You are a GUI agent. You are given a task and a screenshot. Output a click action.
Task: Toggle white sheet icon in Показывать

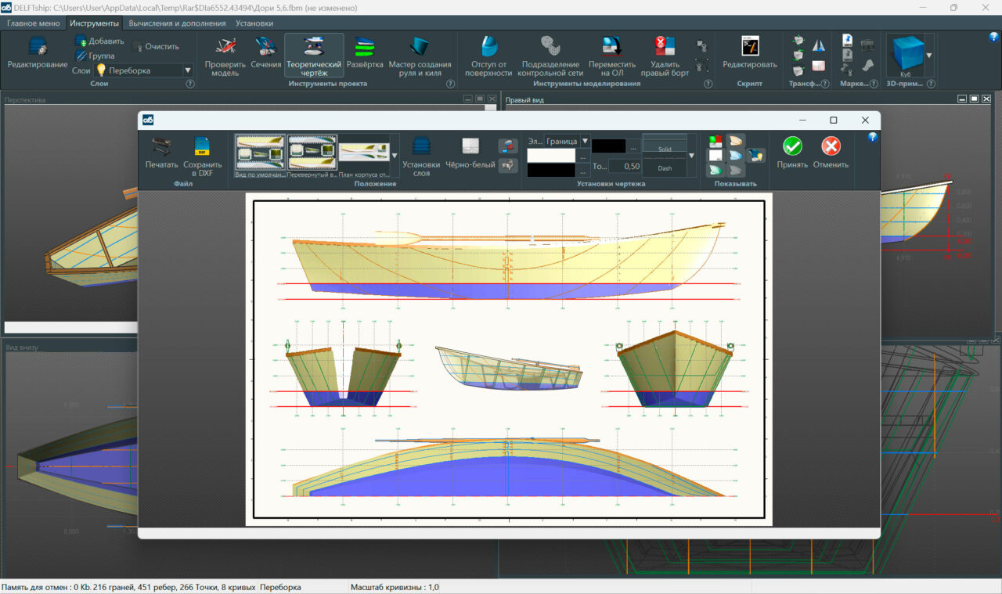715,156
